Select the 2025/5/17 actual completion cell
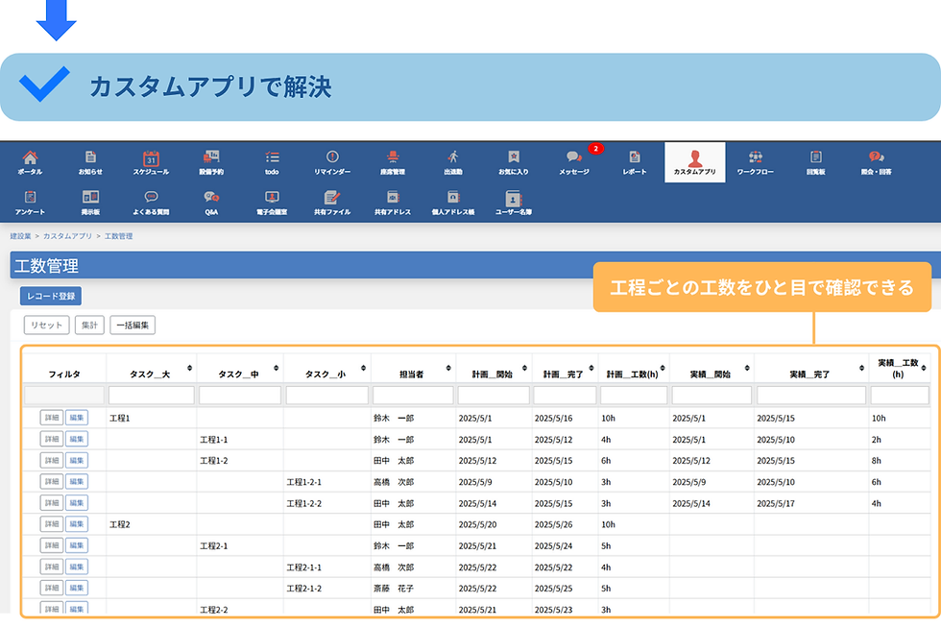941x627 pixels. [811, 503]
